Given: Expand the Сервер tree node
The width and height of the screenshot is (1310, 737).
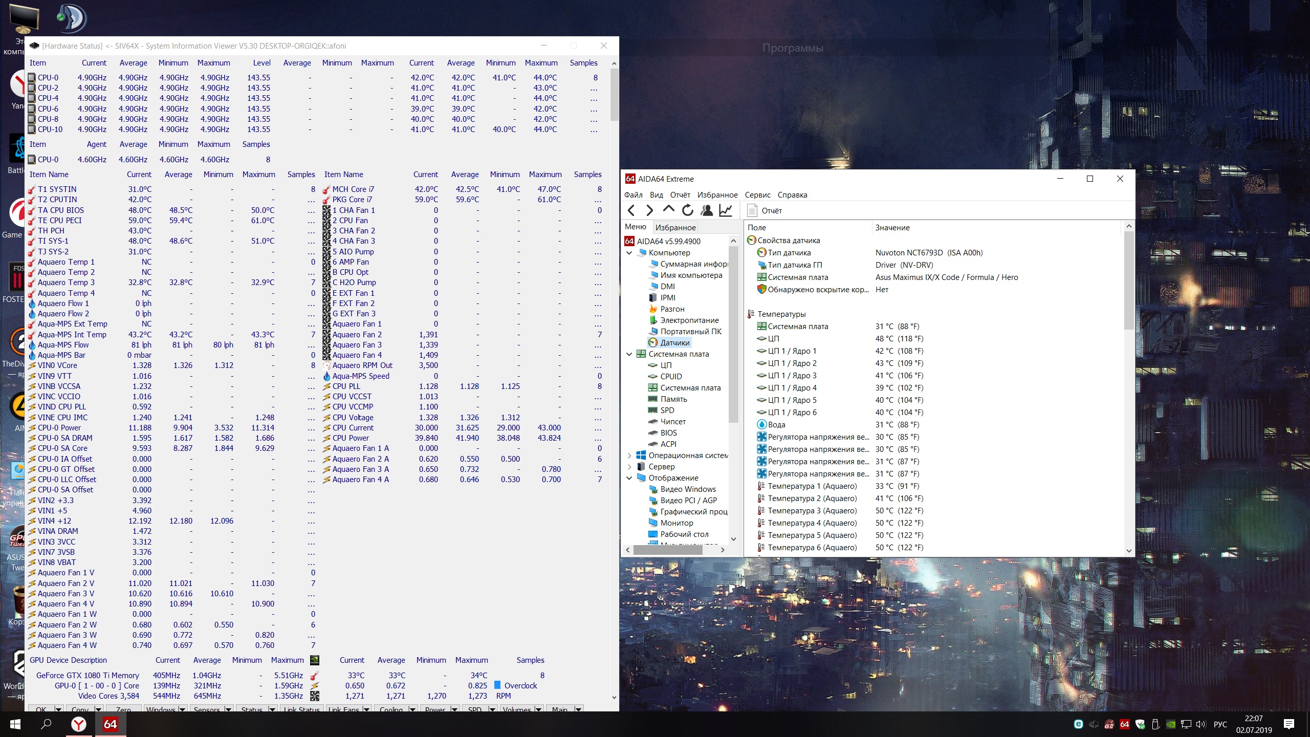Looking at the screenshot, I should 629,467.
